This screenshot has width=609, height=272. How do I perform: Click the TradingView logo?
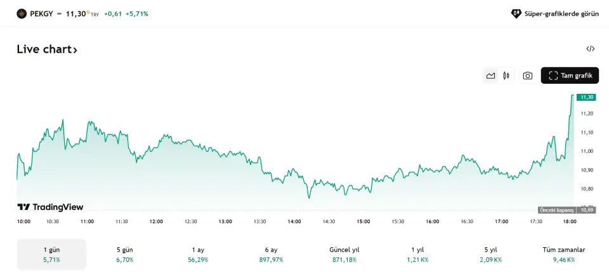(50, 207)
